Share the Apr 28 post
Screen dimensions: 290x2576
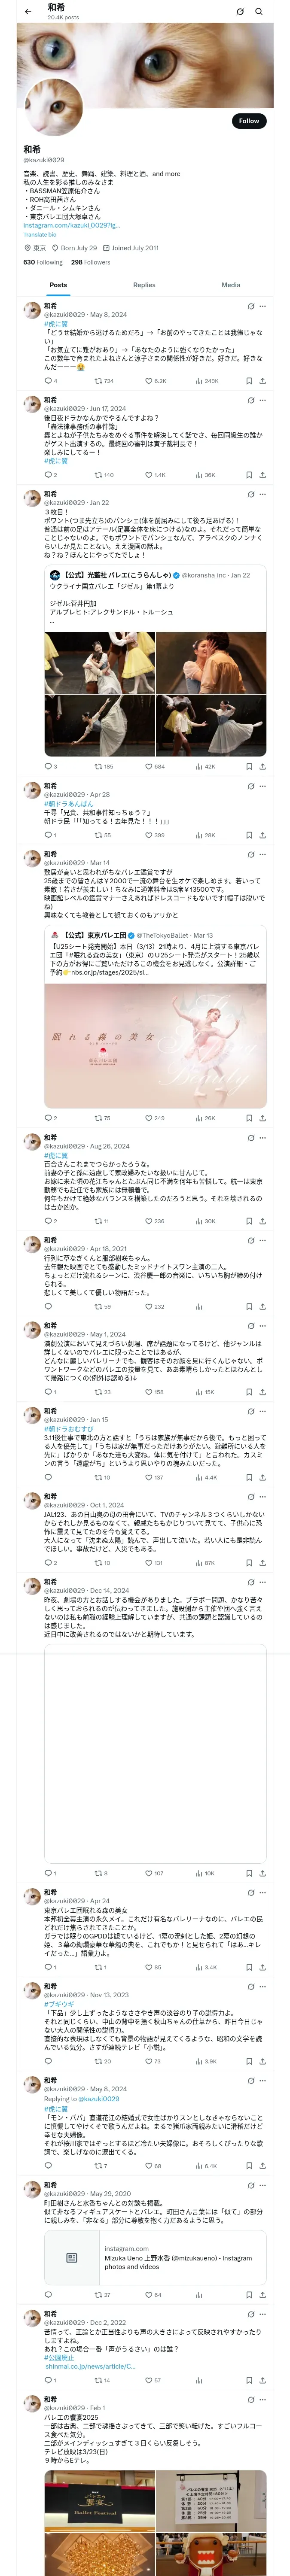[x=262, y=835]
